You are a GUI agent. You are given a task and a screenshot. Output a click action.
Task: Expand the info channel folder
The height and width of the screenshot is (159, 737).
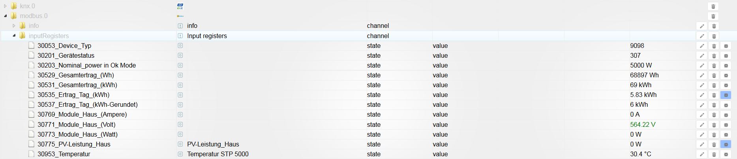tap(14, 26)
